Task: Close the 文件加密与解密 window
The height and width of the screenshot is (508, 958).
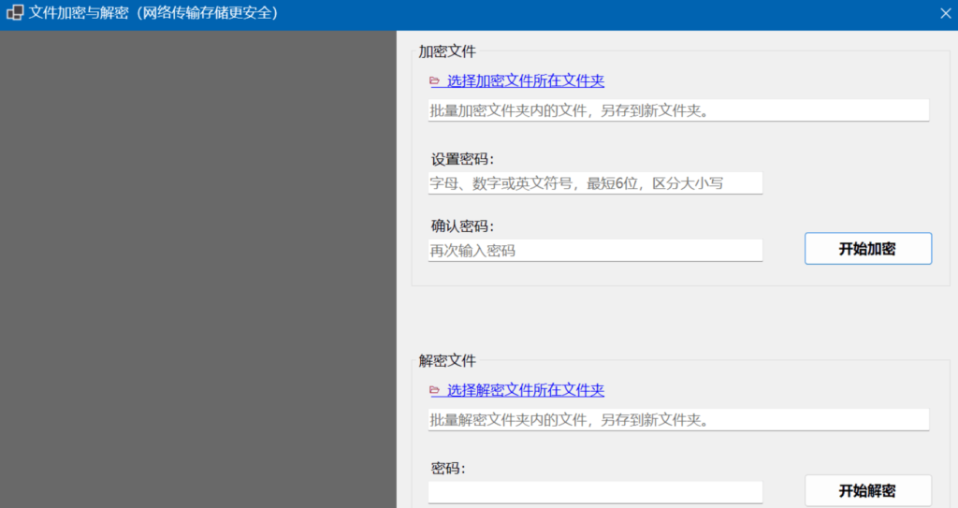Action: click(x=944, y=14)
